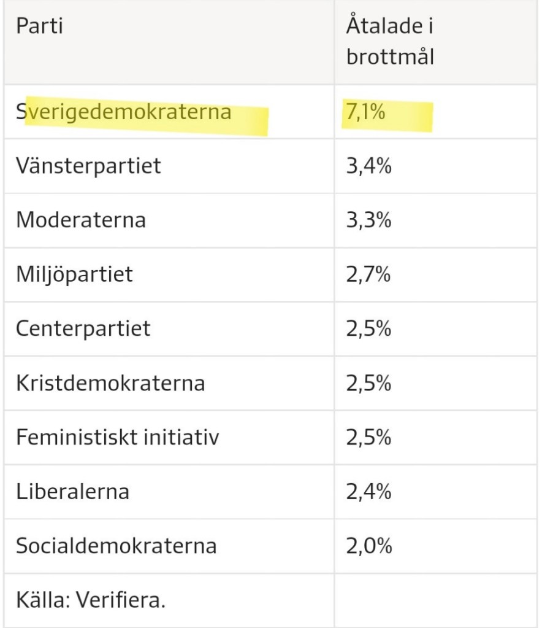Click the "Parti" column header
542x628 pixels.
tap(40, 27)
